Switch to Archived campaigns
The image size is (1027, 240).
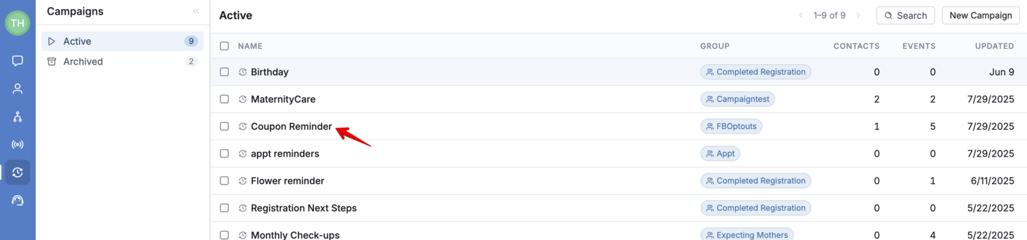(123, 61)
